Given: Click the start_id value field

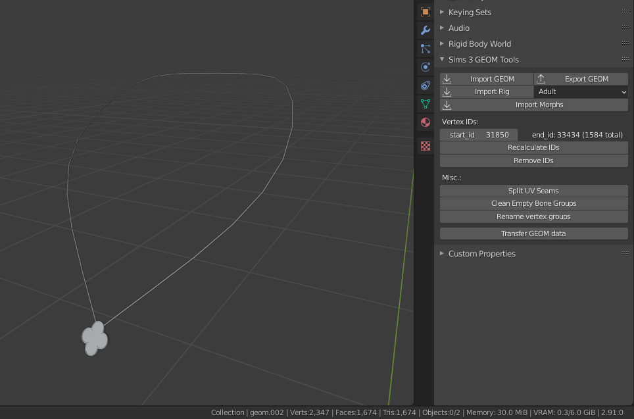Looking at the screenshot, I should click(x=479, y=135).
